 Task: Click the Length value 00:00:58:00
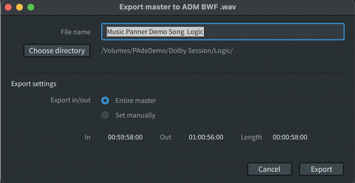pyautogui.click(x=290, y=137)
